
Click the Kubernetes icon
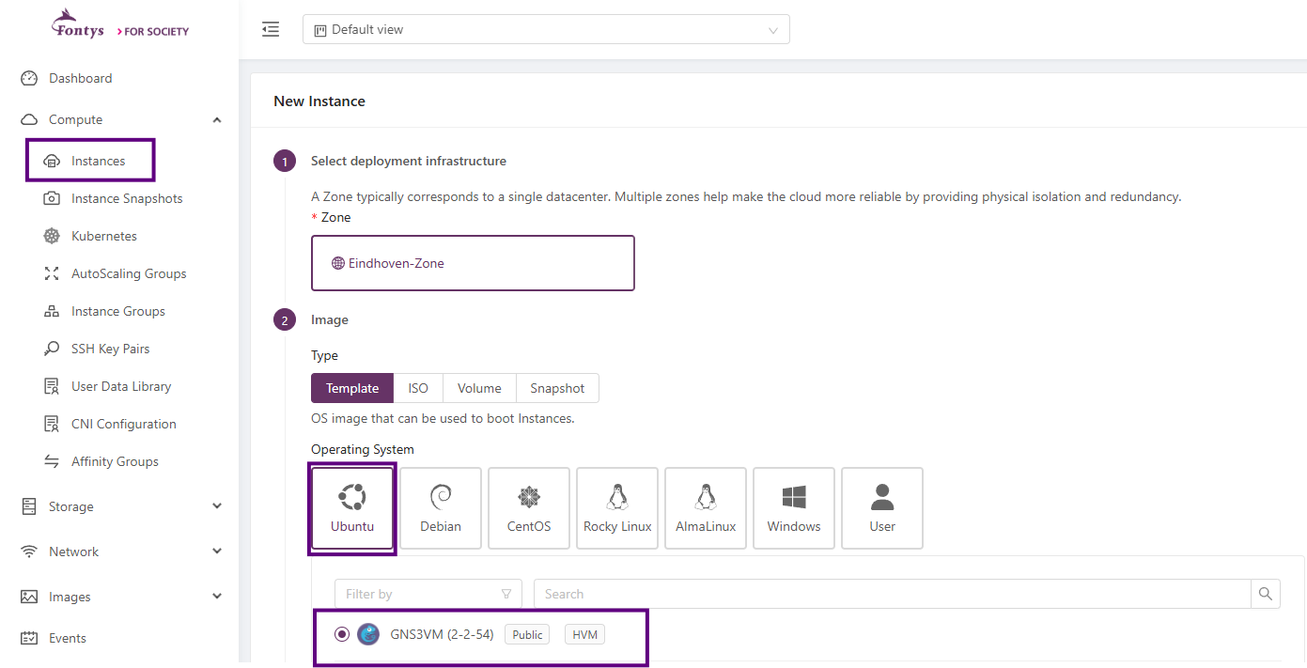tap(52, 236)
